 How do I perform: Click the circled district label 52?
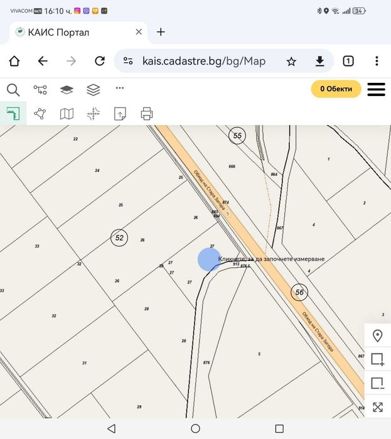[119, 237]
